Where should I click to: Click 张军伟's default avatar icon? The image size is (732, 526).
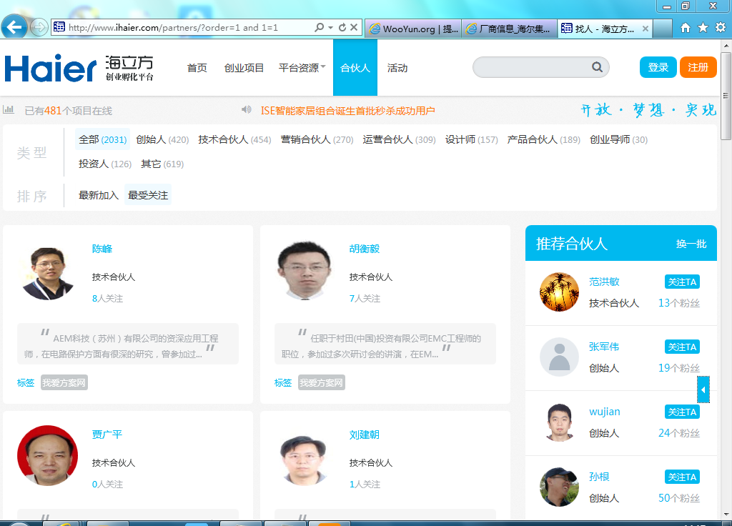[559, 357]
